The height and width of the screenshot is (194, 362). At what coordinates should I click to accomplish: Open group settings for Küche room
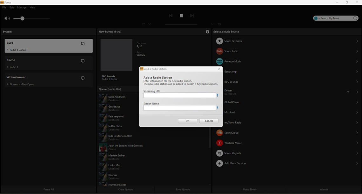(x=83, y=61)
